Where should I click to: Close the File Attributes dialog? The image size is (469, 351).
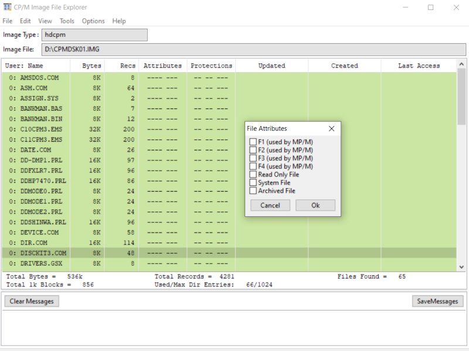click(331, 128)
